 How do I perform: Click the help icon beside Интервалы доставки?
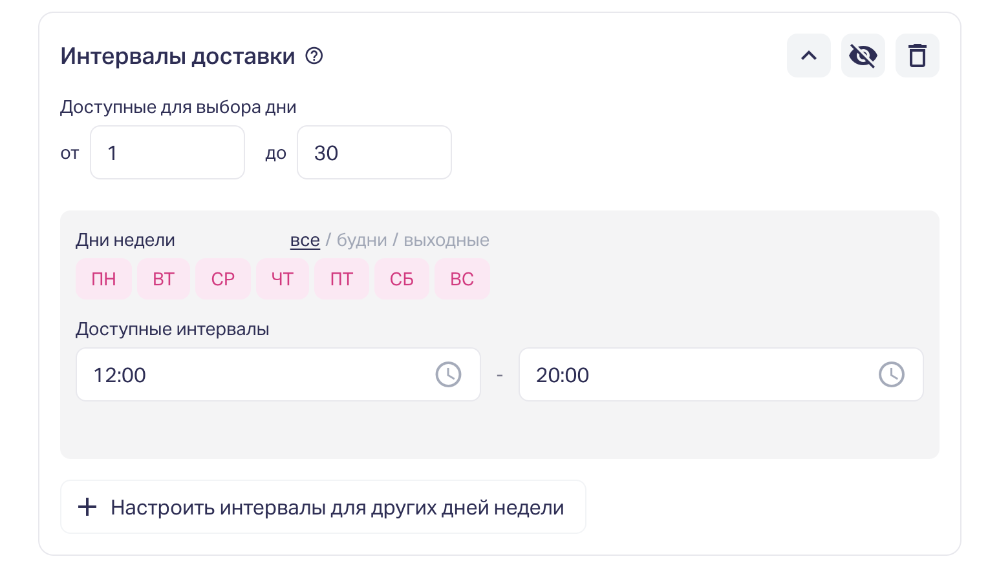point(314,56)
